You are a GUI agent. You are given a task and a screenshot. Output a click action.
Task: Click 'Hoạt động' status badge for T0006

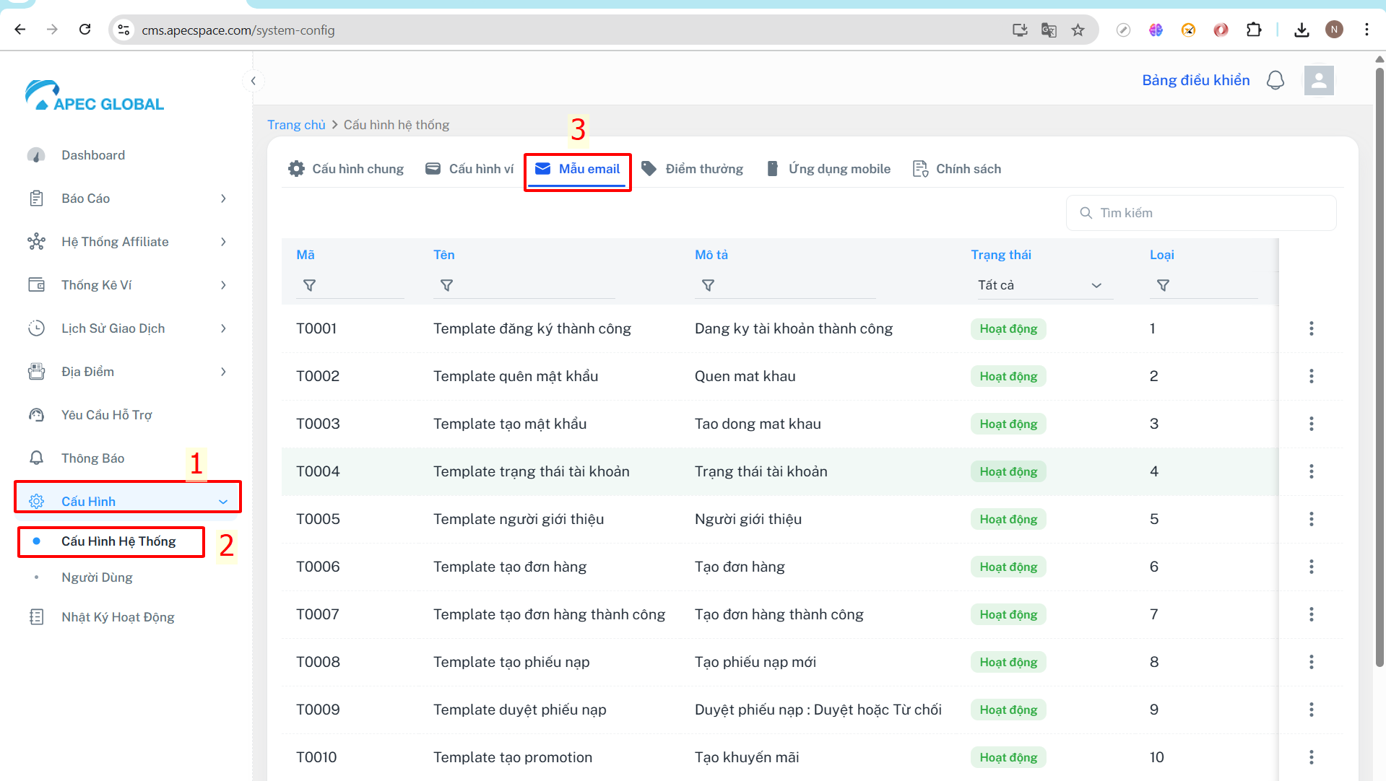click(x=1008, y=567)
